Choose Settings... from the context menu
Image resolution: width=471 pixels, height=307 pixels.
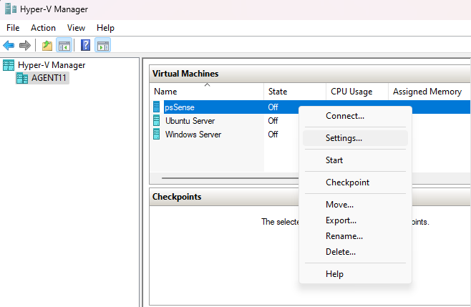pyautogui.click(x=344, y=138)
